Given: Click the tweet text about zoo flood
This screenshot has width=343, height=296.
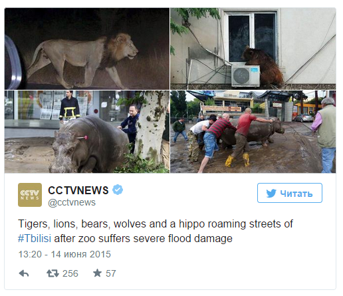Looking at the screenshot, I should (156, 231).
